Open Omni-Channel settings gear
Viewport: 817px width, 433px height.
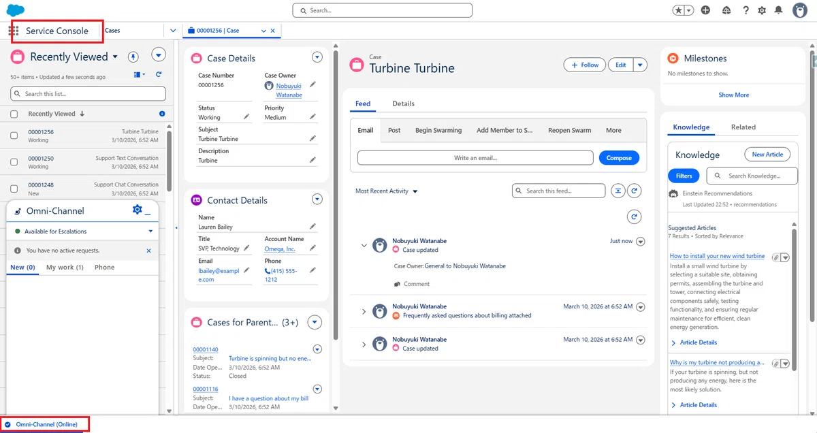pos(137,210)
